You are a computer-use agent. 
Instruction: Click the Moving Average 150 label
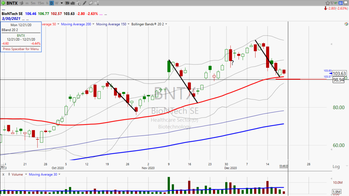click(111, 24)
